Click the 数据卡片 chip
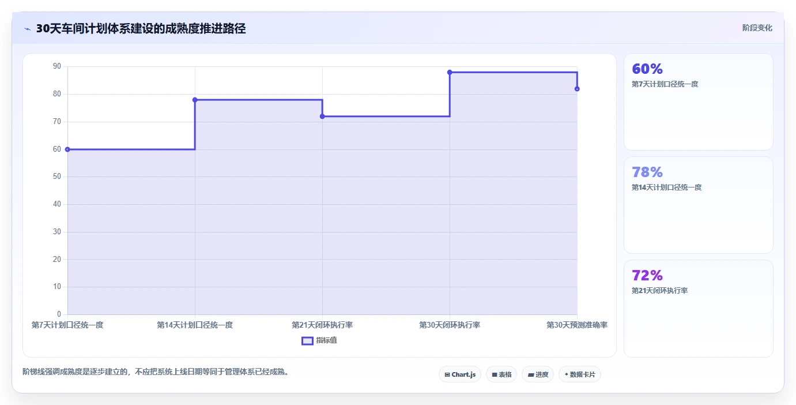The image size is (796, 405). [580, 374]
